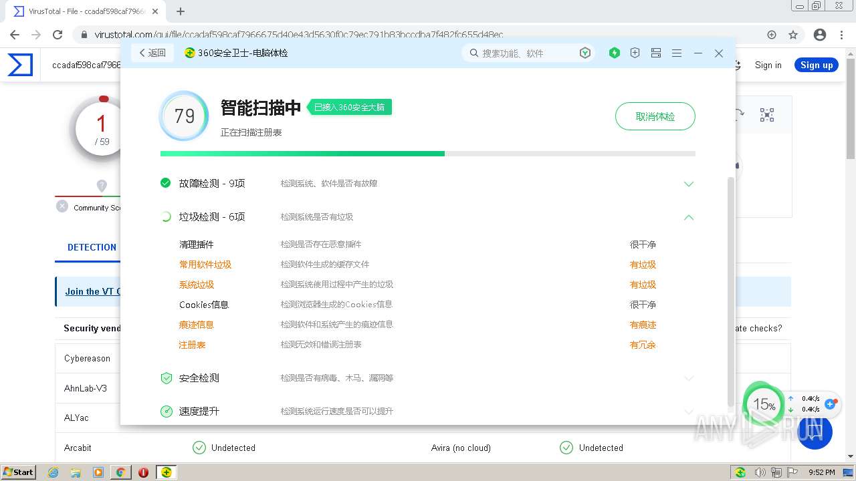Open the Chrome profile avatar icon
856x481 pixels.
click(820, 35)
